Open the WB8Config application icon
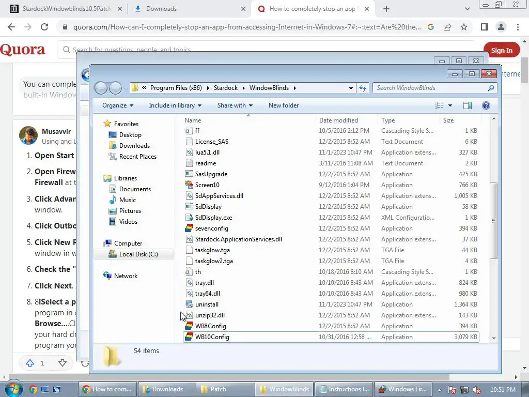The height and width of the screenshot is (397, 529). click(x=189, y=326)
